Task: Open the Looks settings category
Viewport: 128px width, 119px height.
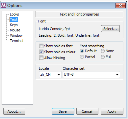Action: [14, 14]
